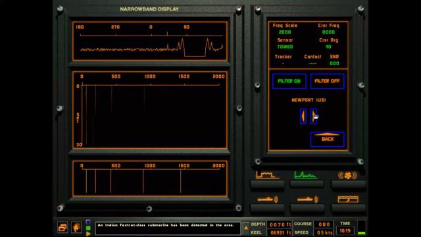This screenshot has width=421, height=237.
Task: Select the middle submarine sonar icon
Action: coord(308,199)
